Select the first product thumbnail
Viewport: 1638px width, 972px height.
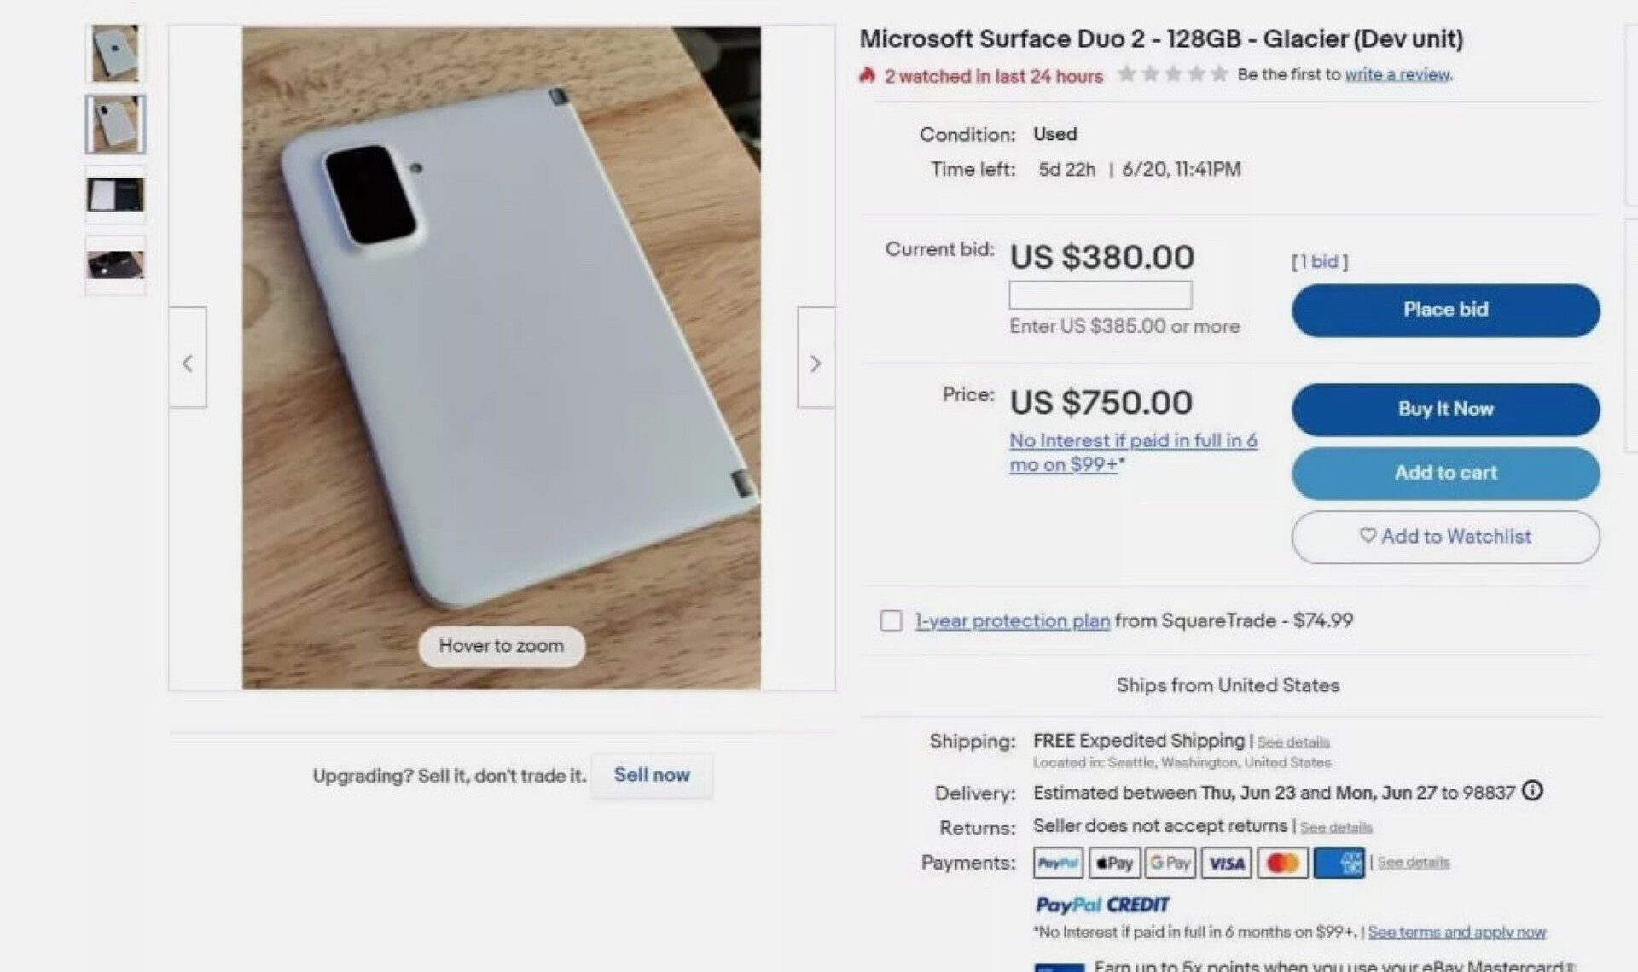click(115, 53)
